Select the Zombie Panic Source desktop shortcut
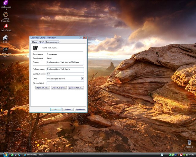This screenshot has width=196, height=157. (x=6, y=17)
